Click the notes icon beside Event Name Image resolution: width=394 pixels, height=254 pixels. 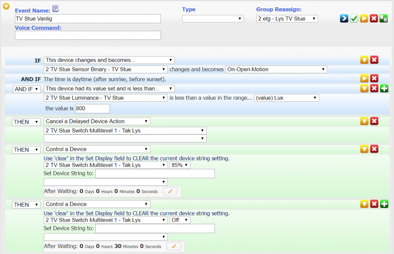click(x=56, y=9)
